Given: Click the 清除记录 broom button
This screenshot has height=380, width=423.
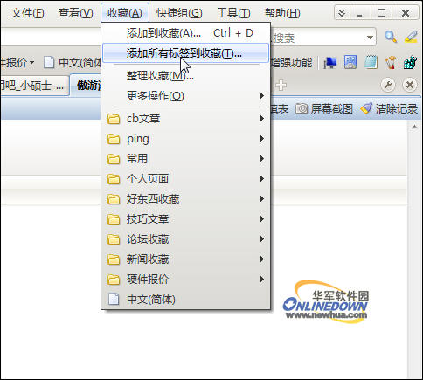Looking at the screenshot, I should point(389,109).
